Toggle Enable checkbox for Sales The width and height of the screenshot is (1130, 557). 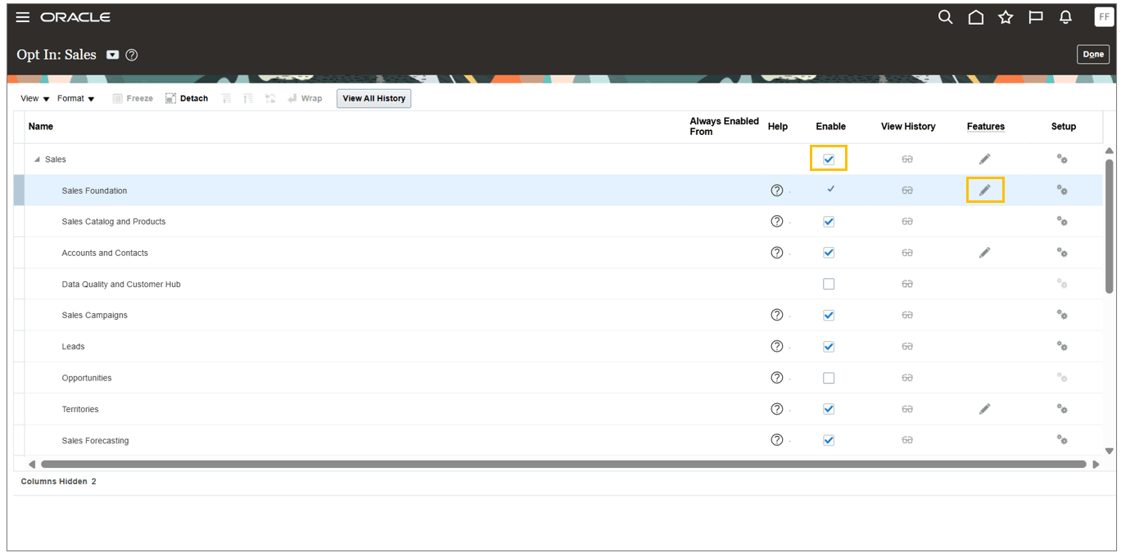point(829,159)
